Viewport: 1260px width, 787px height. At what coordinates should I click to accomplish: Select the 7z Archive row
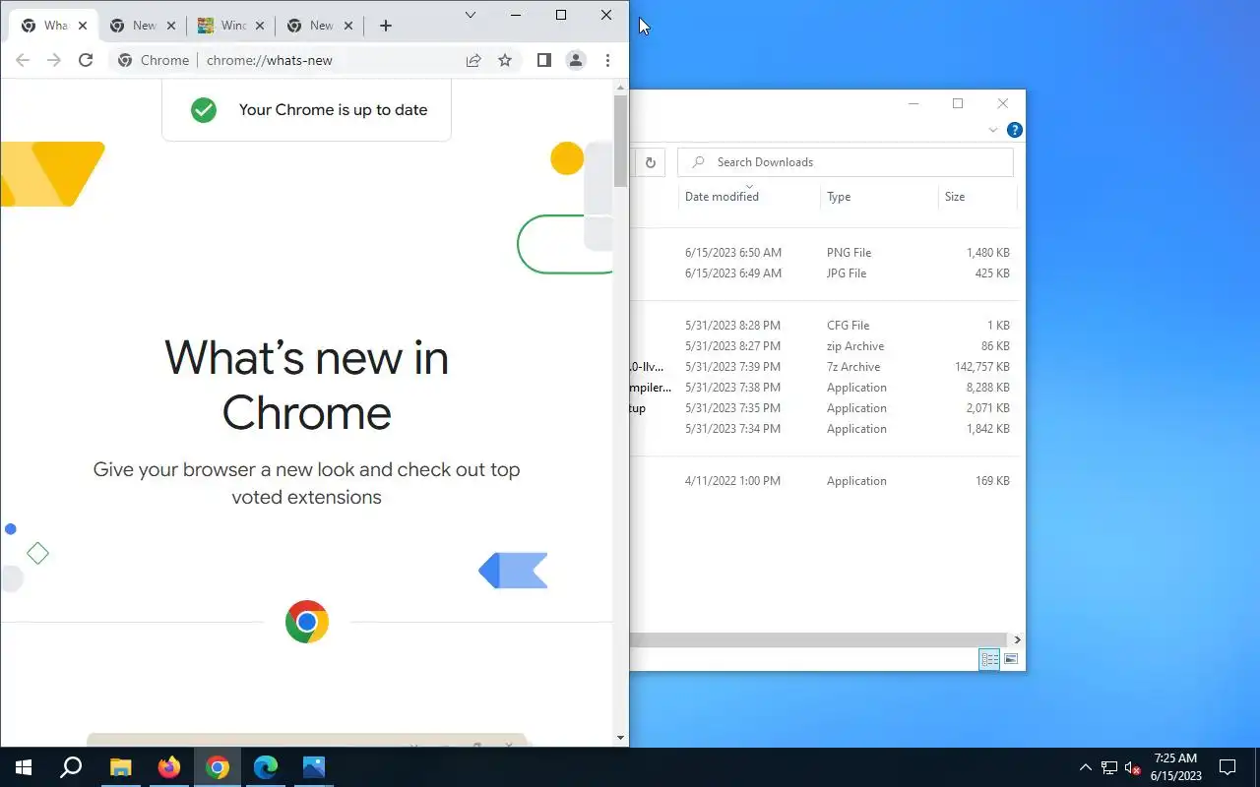point(823,367)
